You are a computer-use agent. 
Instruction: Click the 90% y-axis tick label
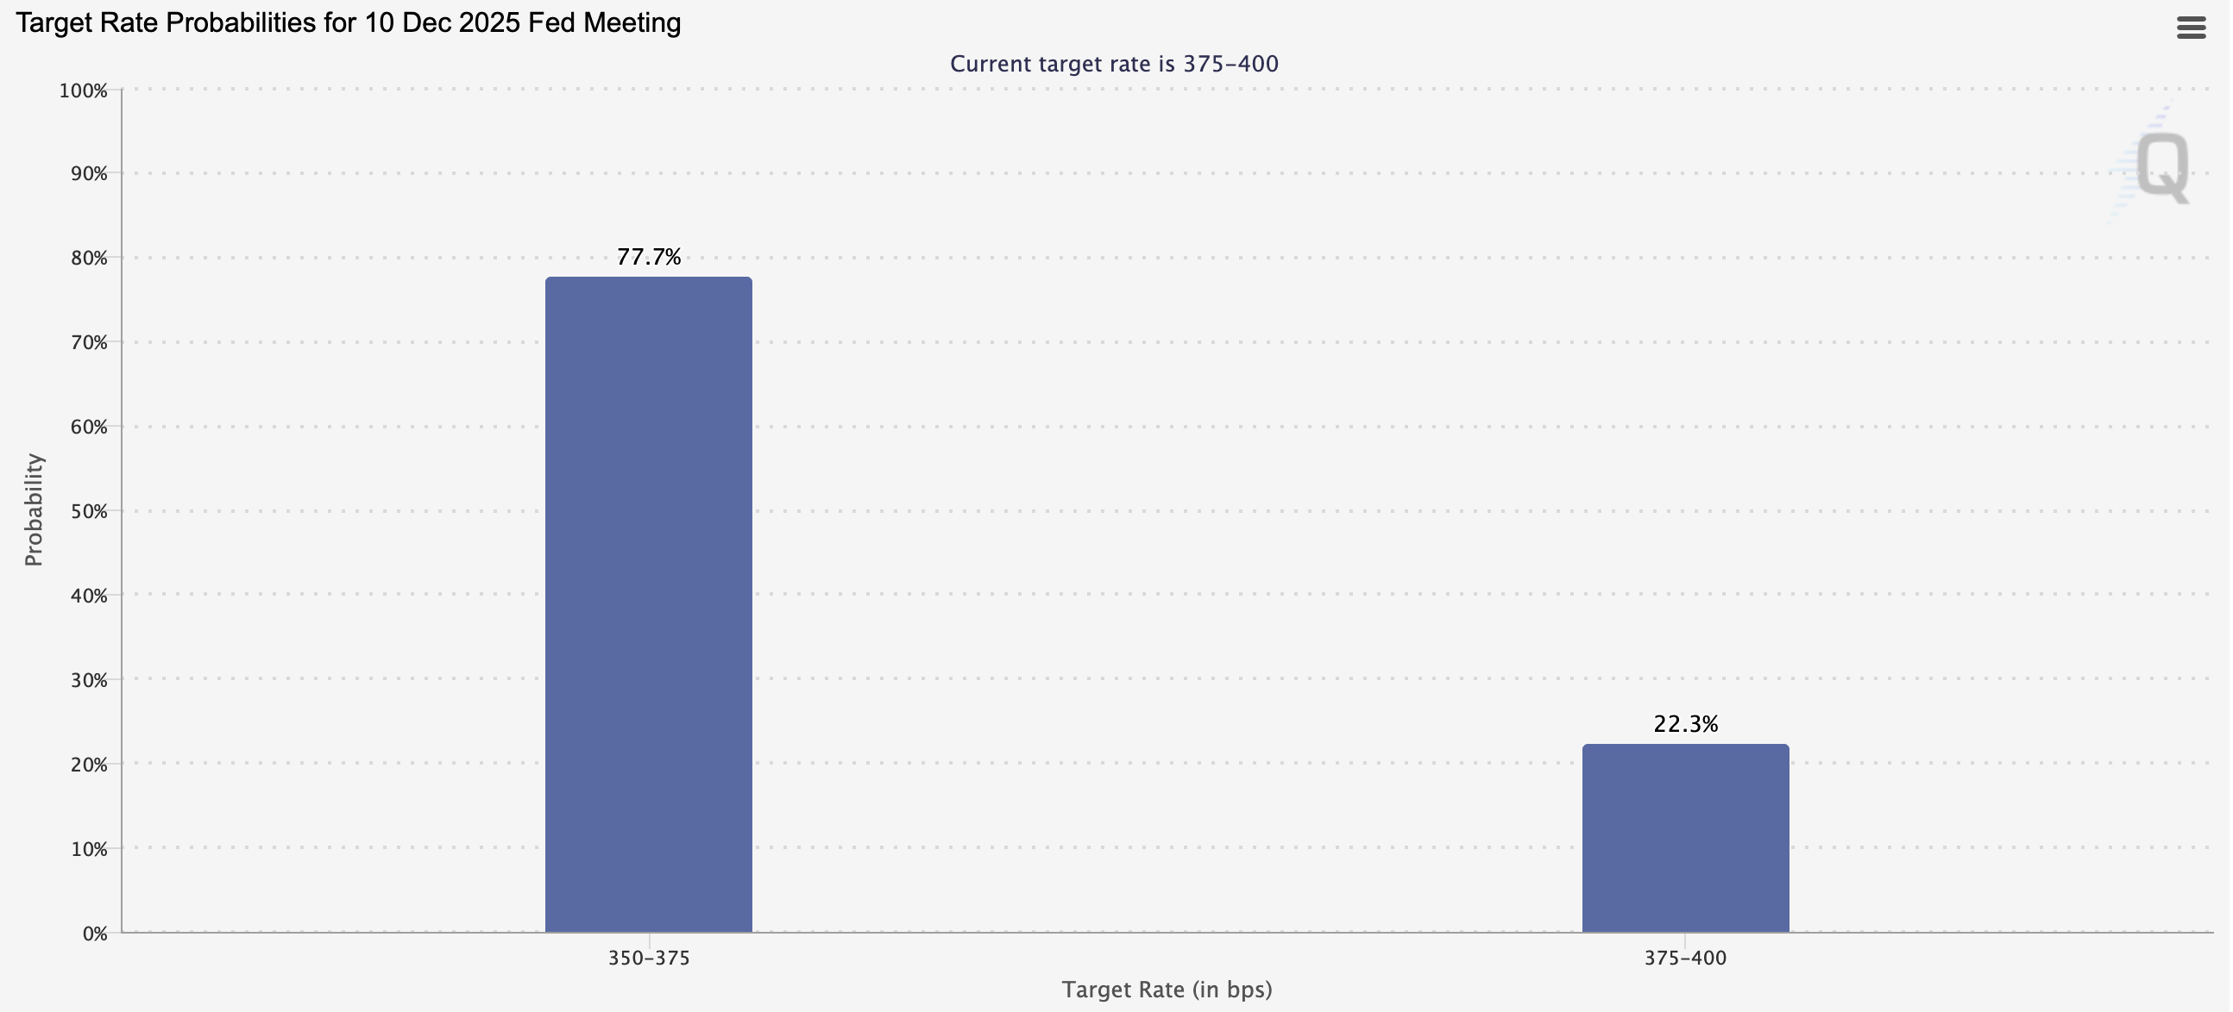pos(88,174)
